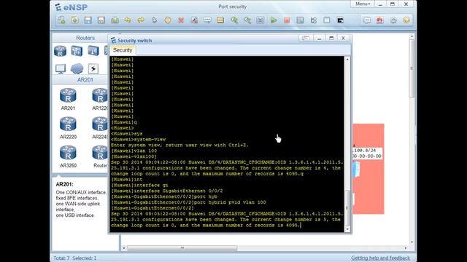Select the connections lightning category icon
Screen dimensions: 467x262
pyautogui.click(x=93, y=68)
